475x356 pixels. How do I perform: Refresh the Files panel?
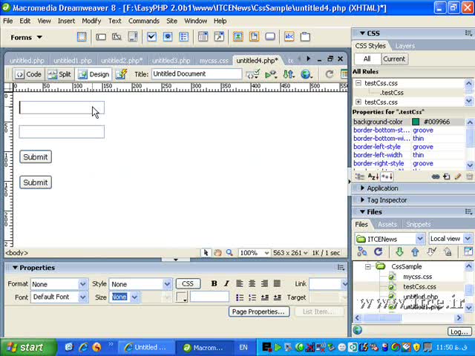378,251
